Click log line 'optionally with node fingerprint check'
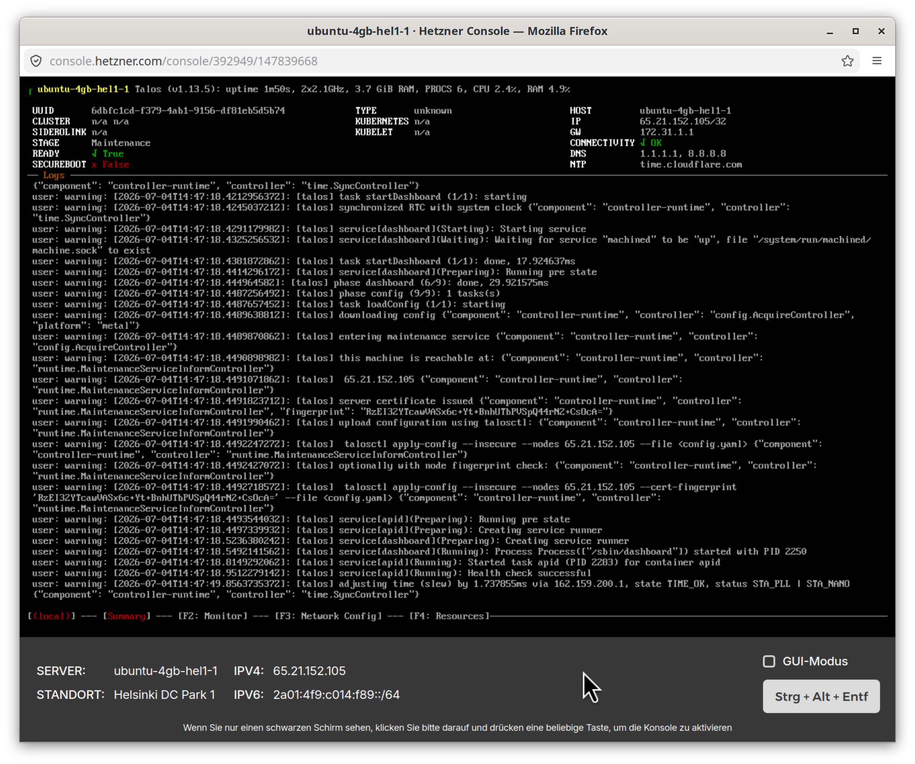This screenshot has width=915, height=764. (425, 471)
